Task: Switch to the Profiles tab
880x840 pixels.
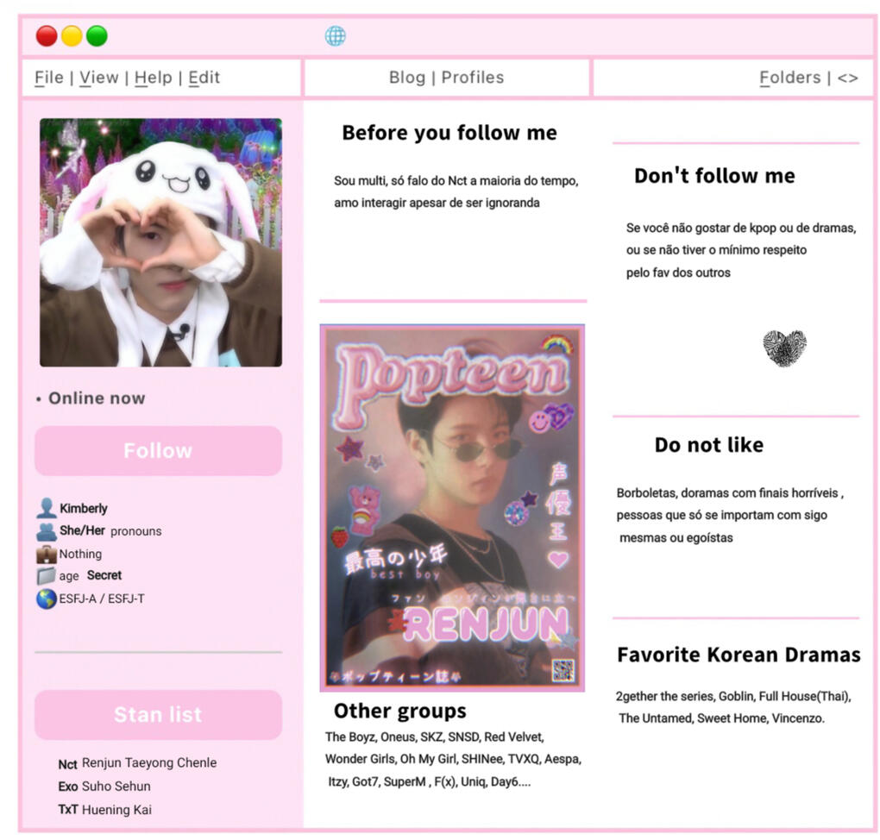Action: (x=473, y=78)
